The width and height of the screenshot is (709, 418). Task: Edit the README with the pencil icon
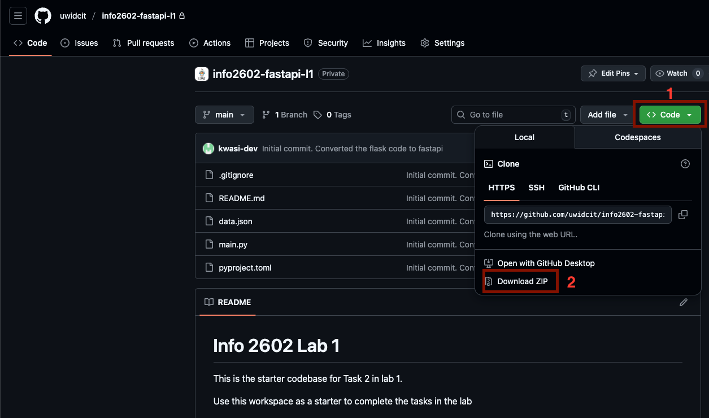tap(684, 302)
